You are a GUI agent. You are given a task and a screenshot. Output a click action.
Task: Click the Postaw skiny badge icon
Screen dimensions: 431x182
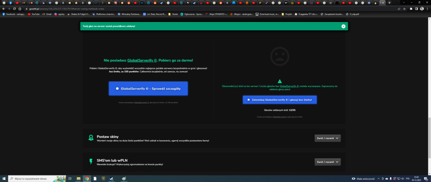[x=91, y=138]
